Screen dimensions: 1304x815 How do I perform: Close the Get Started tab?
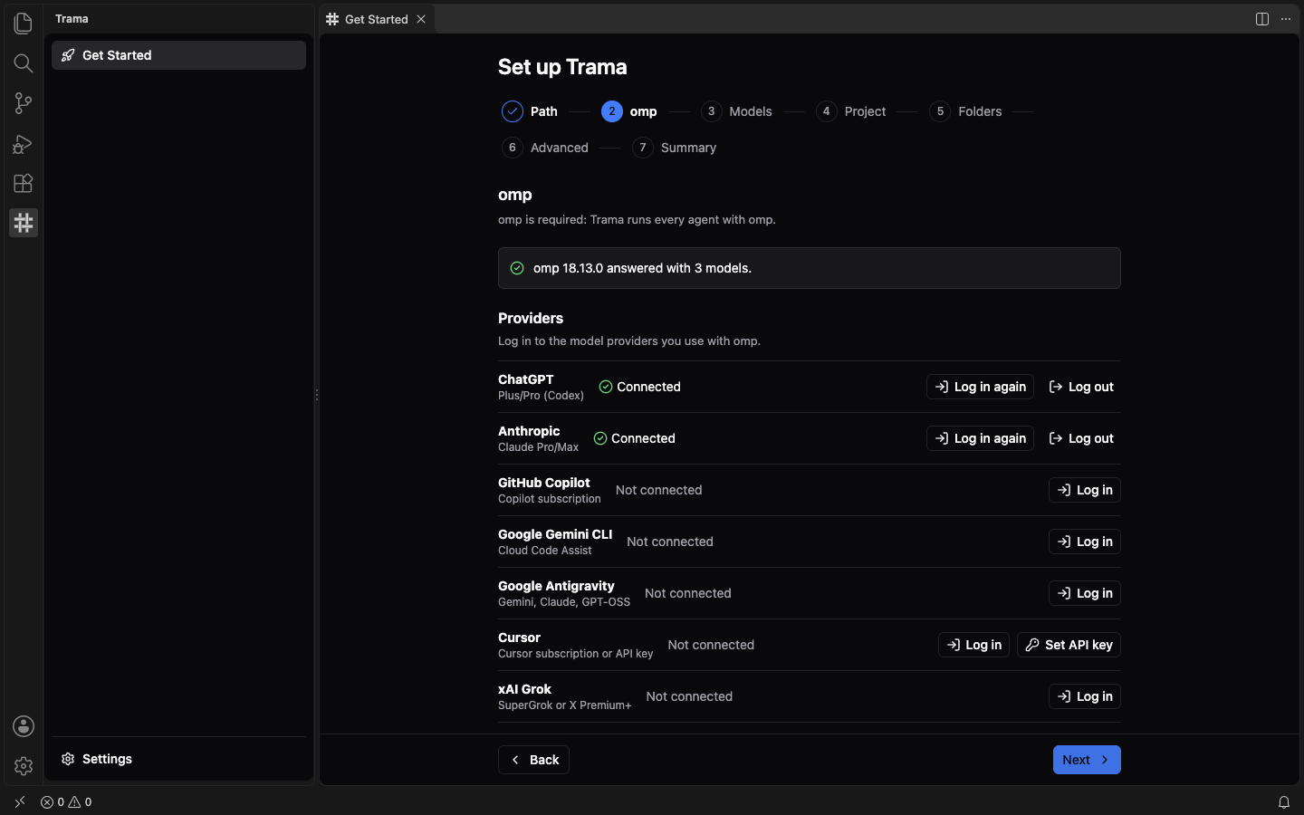(421, 19)
